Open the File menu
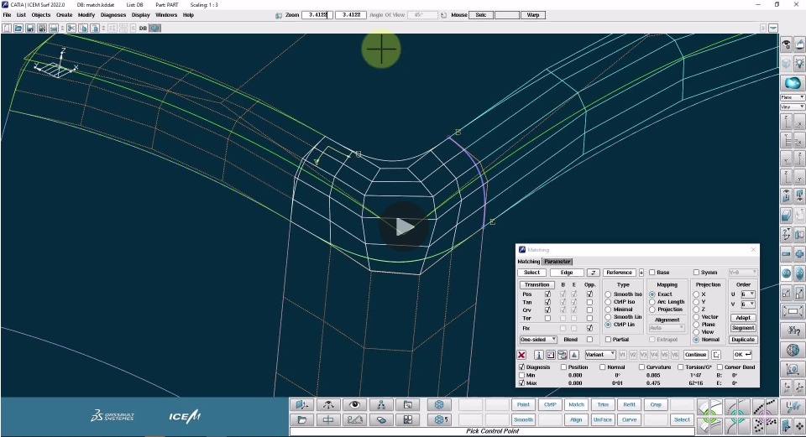The height and width of the screenshot is (437, 806). pyautogui.click(x=7, y=15)
